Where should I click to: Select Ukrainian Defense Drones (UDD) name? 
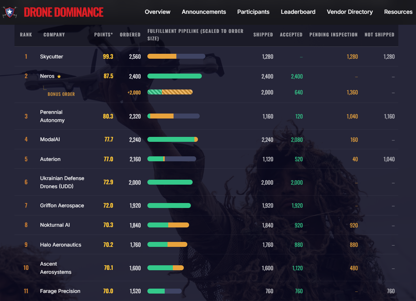coord(62,183)
